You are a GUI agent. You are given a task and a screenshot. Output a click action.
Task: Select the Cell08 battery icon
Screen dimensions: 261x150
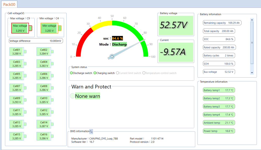[45, 88]
